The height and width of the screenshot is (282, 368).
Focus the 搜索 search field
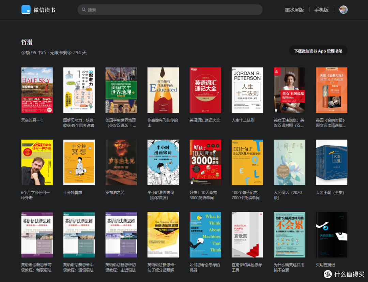click(170, 10)
